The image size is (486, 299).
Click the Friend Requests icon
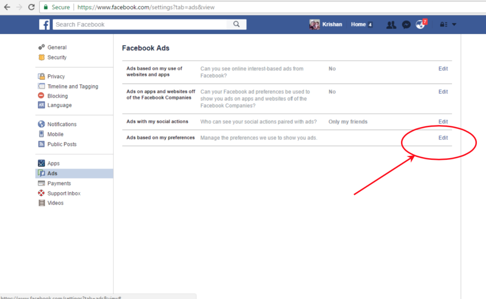point(391,24)
